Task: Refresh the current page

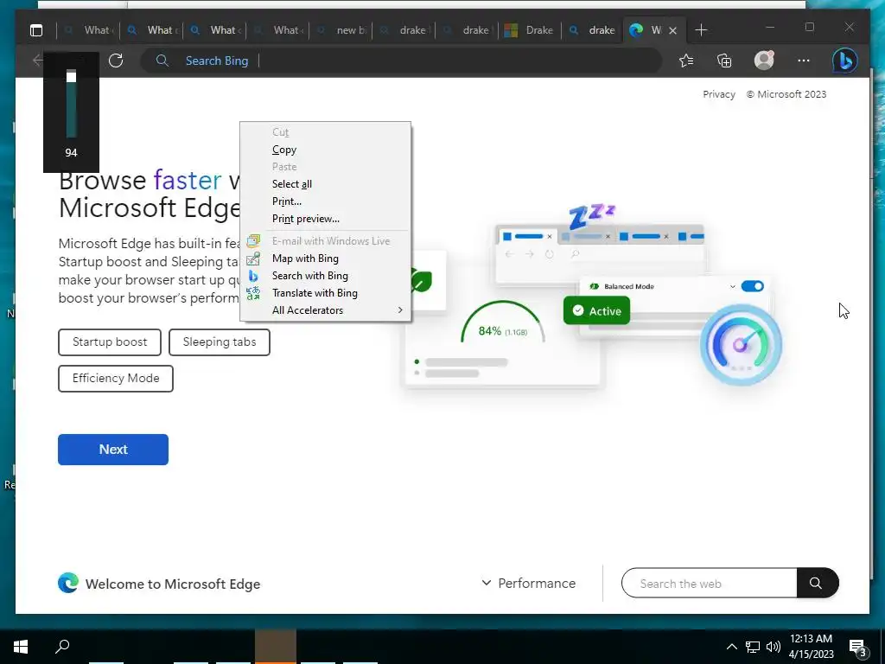Action: [116, 61]
